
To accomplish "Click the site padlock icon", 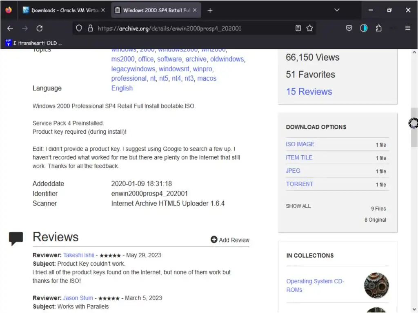I will tap(90, 28).
